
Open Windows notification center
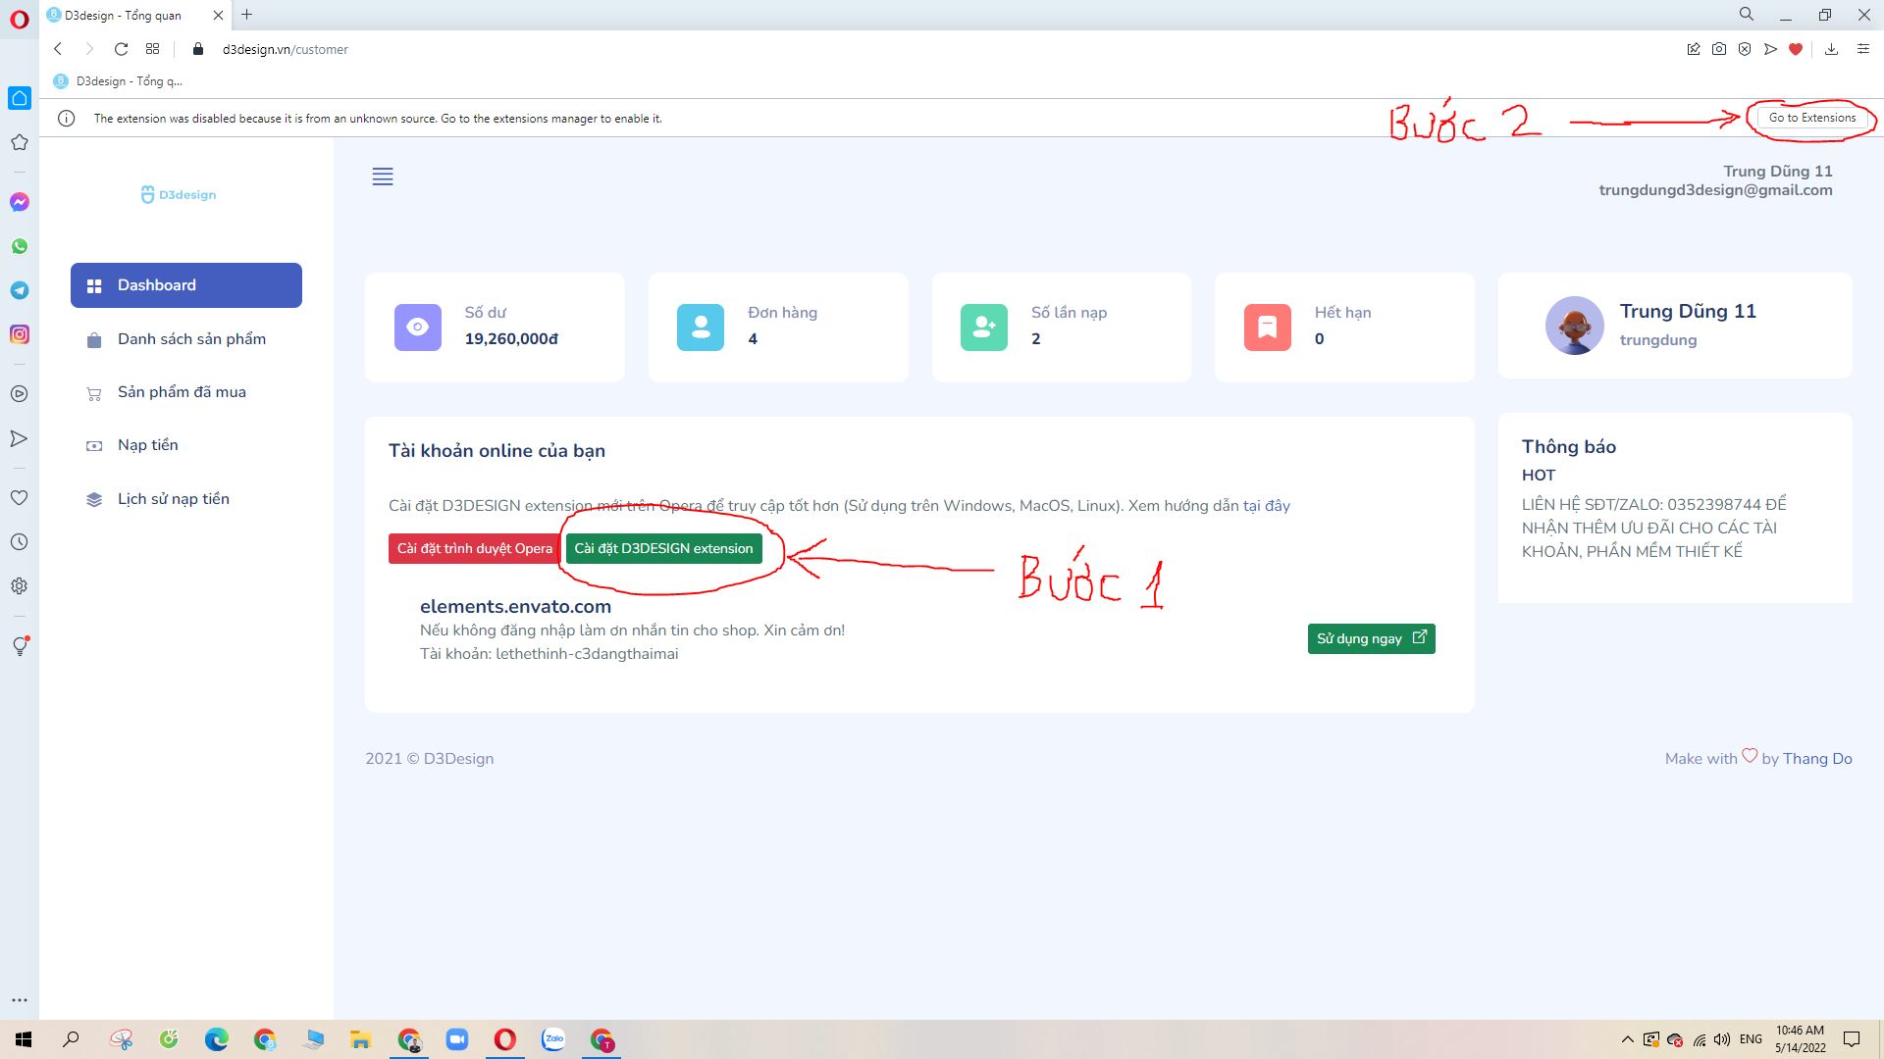(1852, 1039)
